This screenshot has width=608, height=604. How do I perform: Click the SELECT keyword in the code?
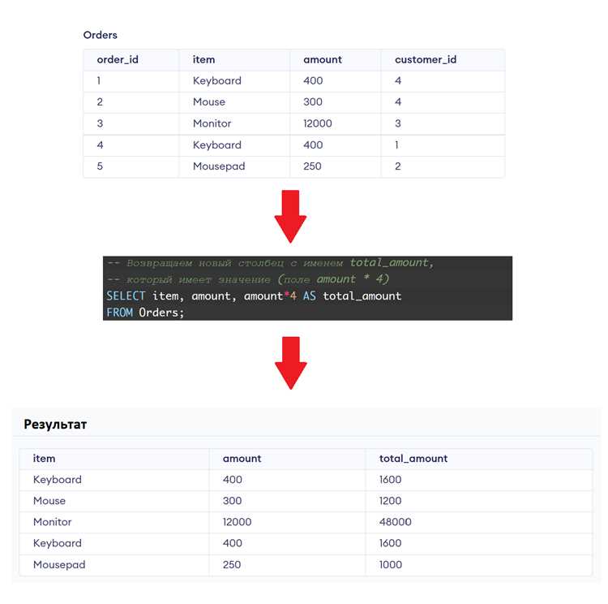tap(126, 296)
